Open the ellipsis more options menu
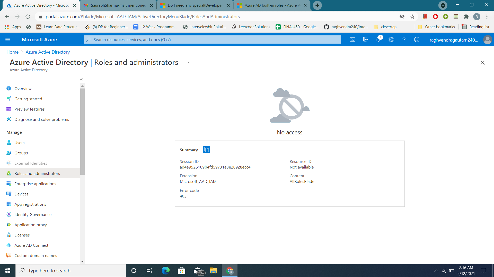Screen dimensions: 494x277 188,63
